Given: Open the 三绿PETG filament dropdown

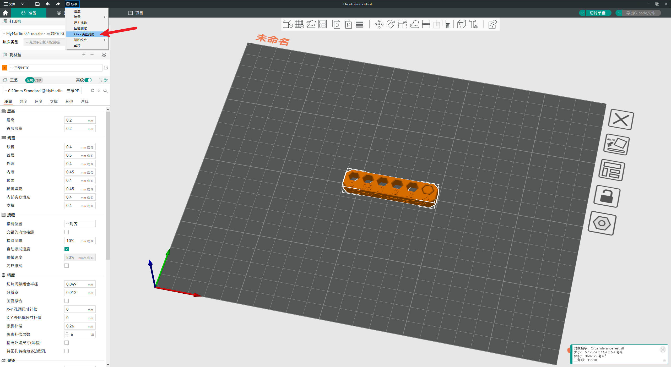Looking at the screenshot, I should [56, 68].
